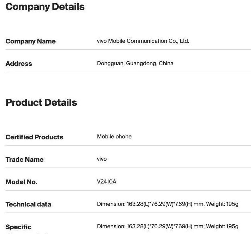Select model number V2410A

(x=106, y=182)
